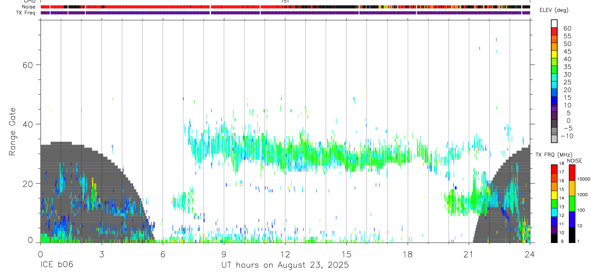596x275 pixels.
Task: Click the "45" label on the ELEV scale
Action: tap(567, 51)
